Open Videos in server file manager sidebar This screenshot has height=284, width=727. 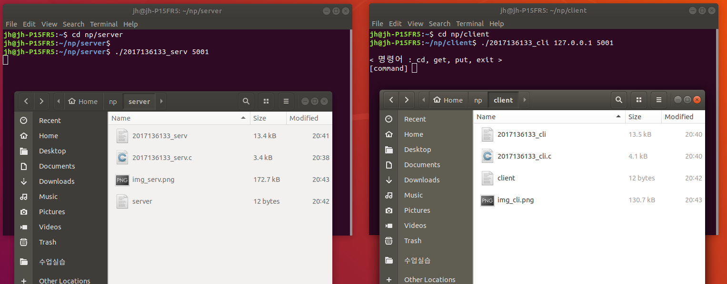(61, 227)
